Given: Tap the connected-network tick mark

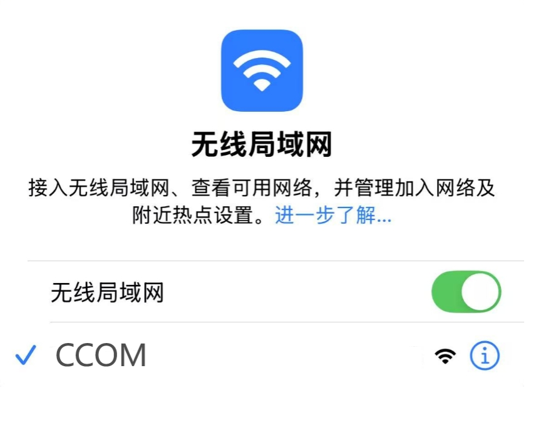Looking at the screenshot, I should pos(26,355).
